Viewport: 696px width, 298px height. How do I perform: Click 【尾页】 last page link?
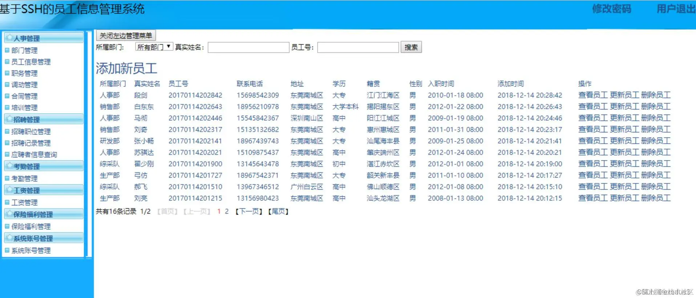click(x=278, y=212)
